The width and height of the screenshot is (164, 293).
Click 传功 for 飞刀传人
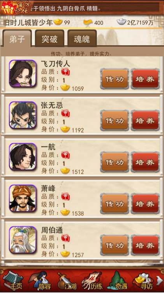coord(115,79)
